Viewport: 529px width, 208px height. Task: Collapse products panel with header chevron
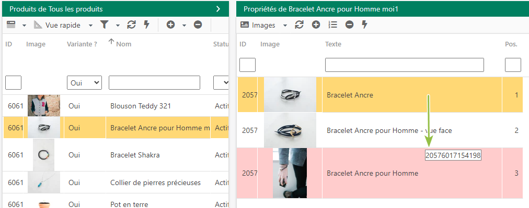click(x=218, y=9)
